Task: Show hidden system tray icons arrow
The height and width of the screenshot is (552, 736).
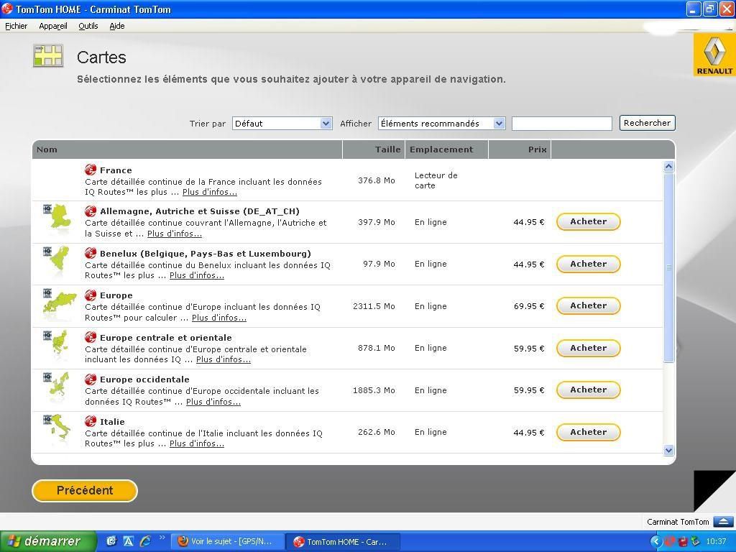Action: [655, 541]
